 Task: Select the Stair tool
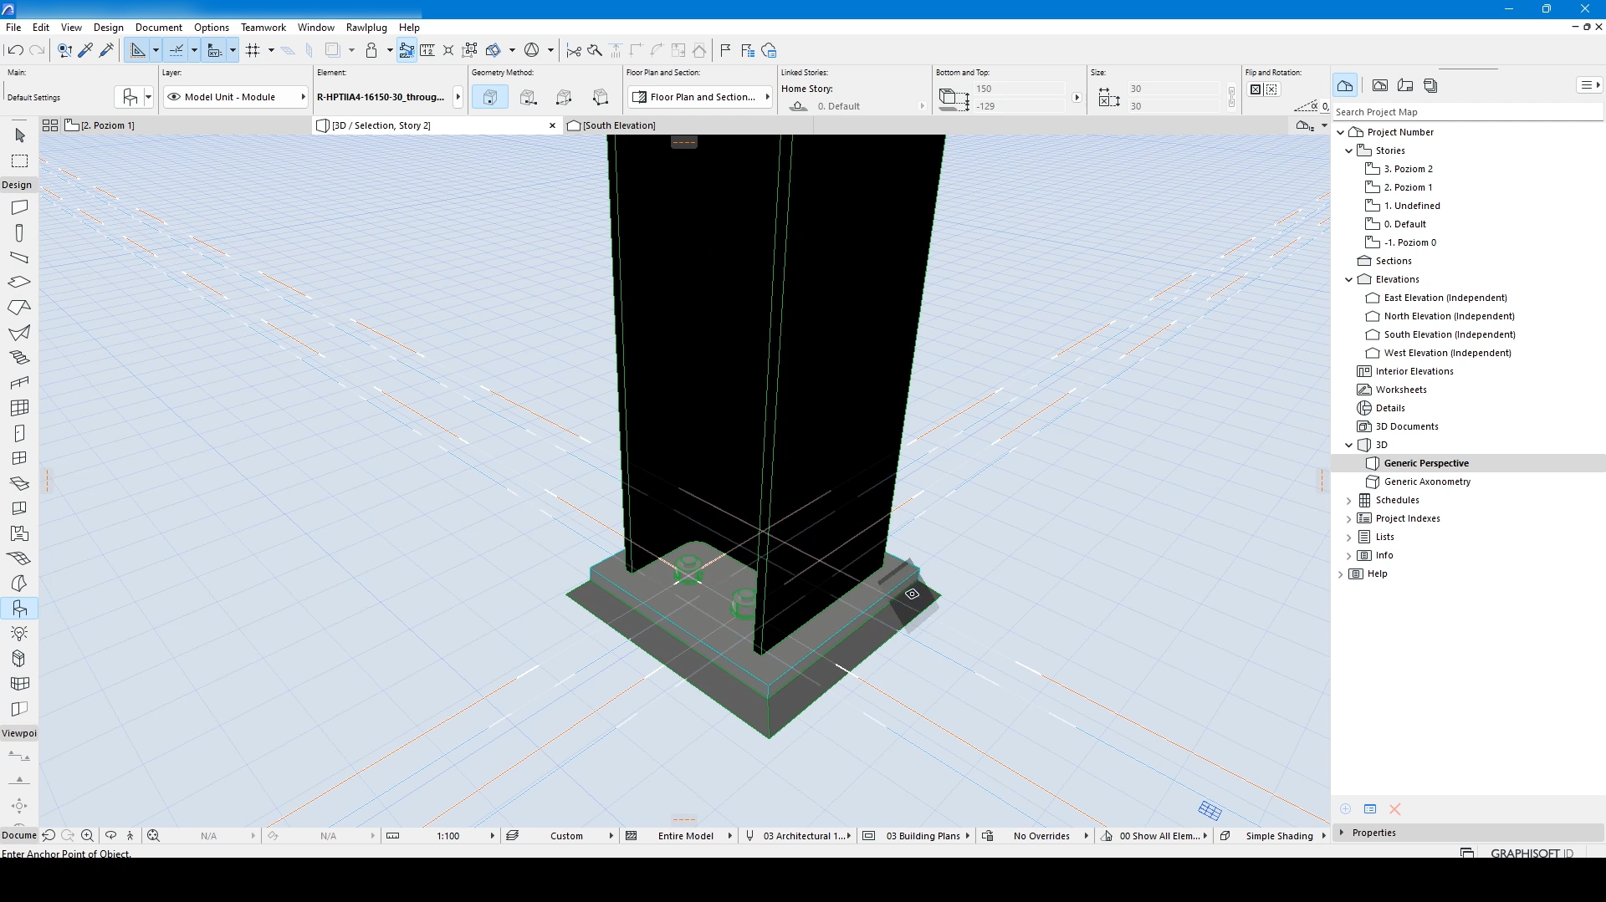[19, 358]
